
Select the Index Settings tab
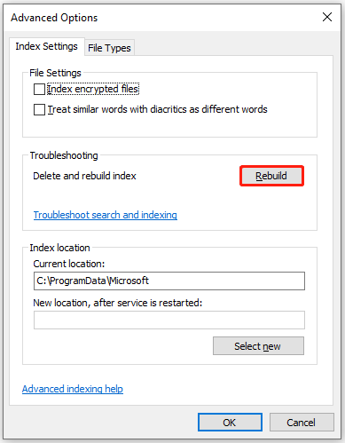click(47, 46)
